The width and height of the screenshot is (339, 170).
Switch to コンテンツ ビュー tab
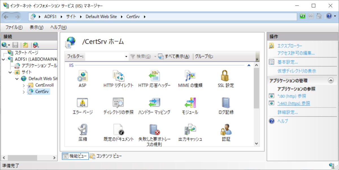(106, 156)
